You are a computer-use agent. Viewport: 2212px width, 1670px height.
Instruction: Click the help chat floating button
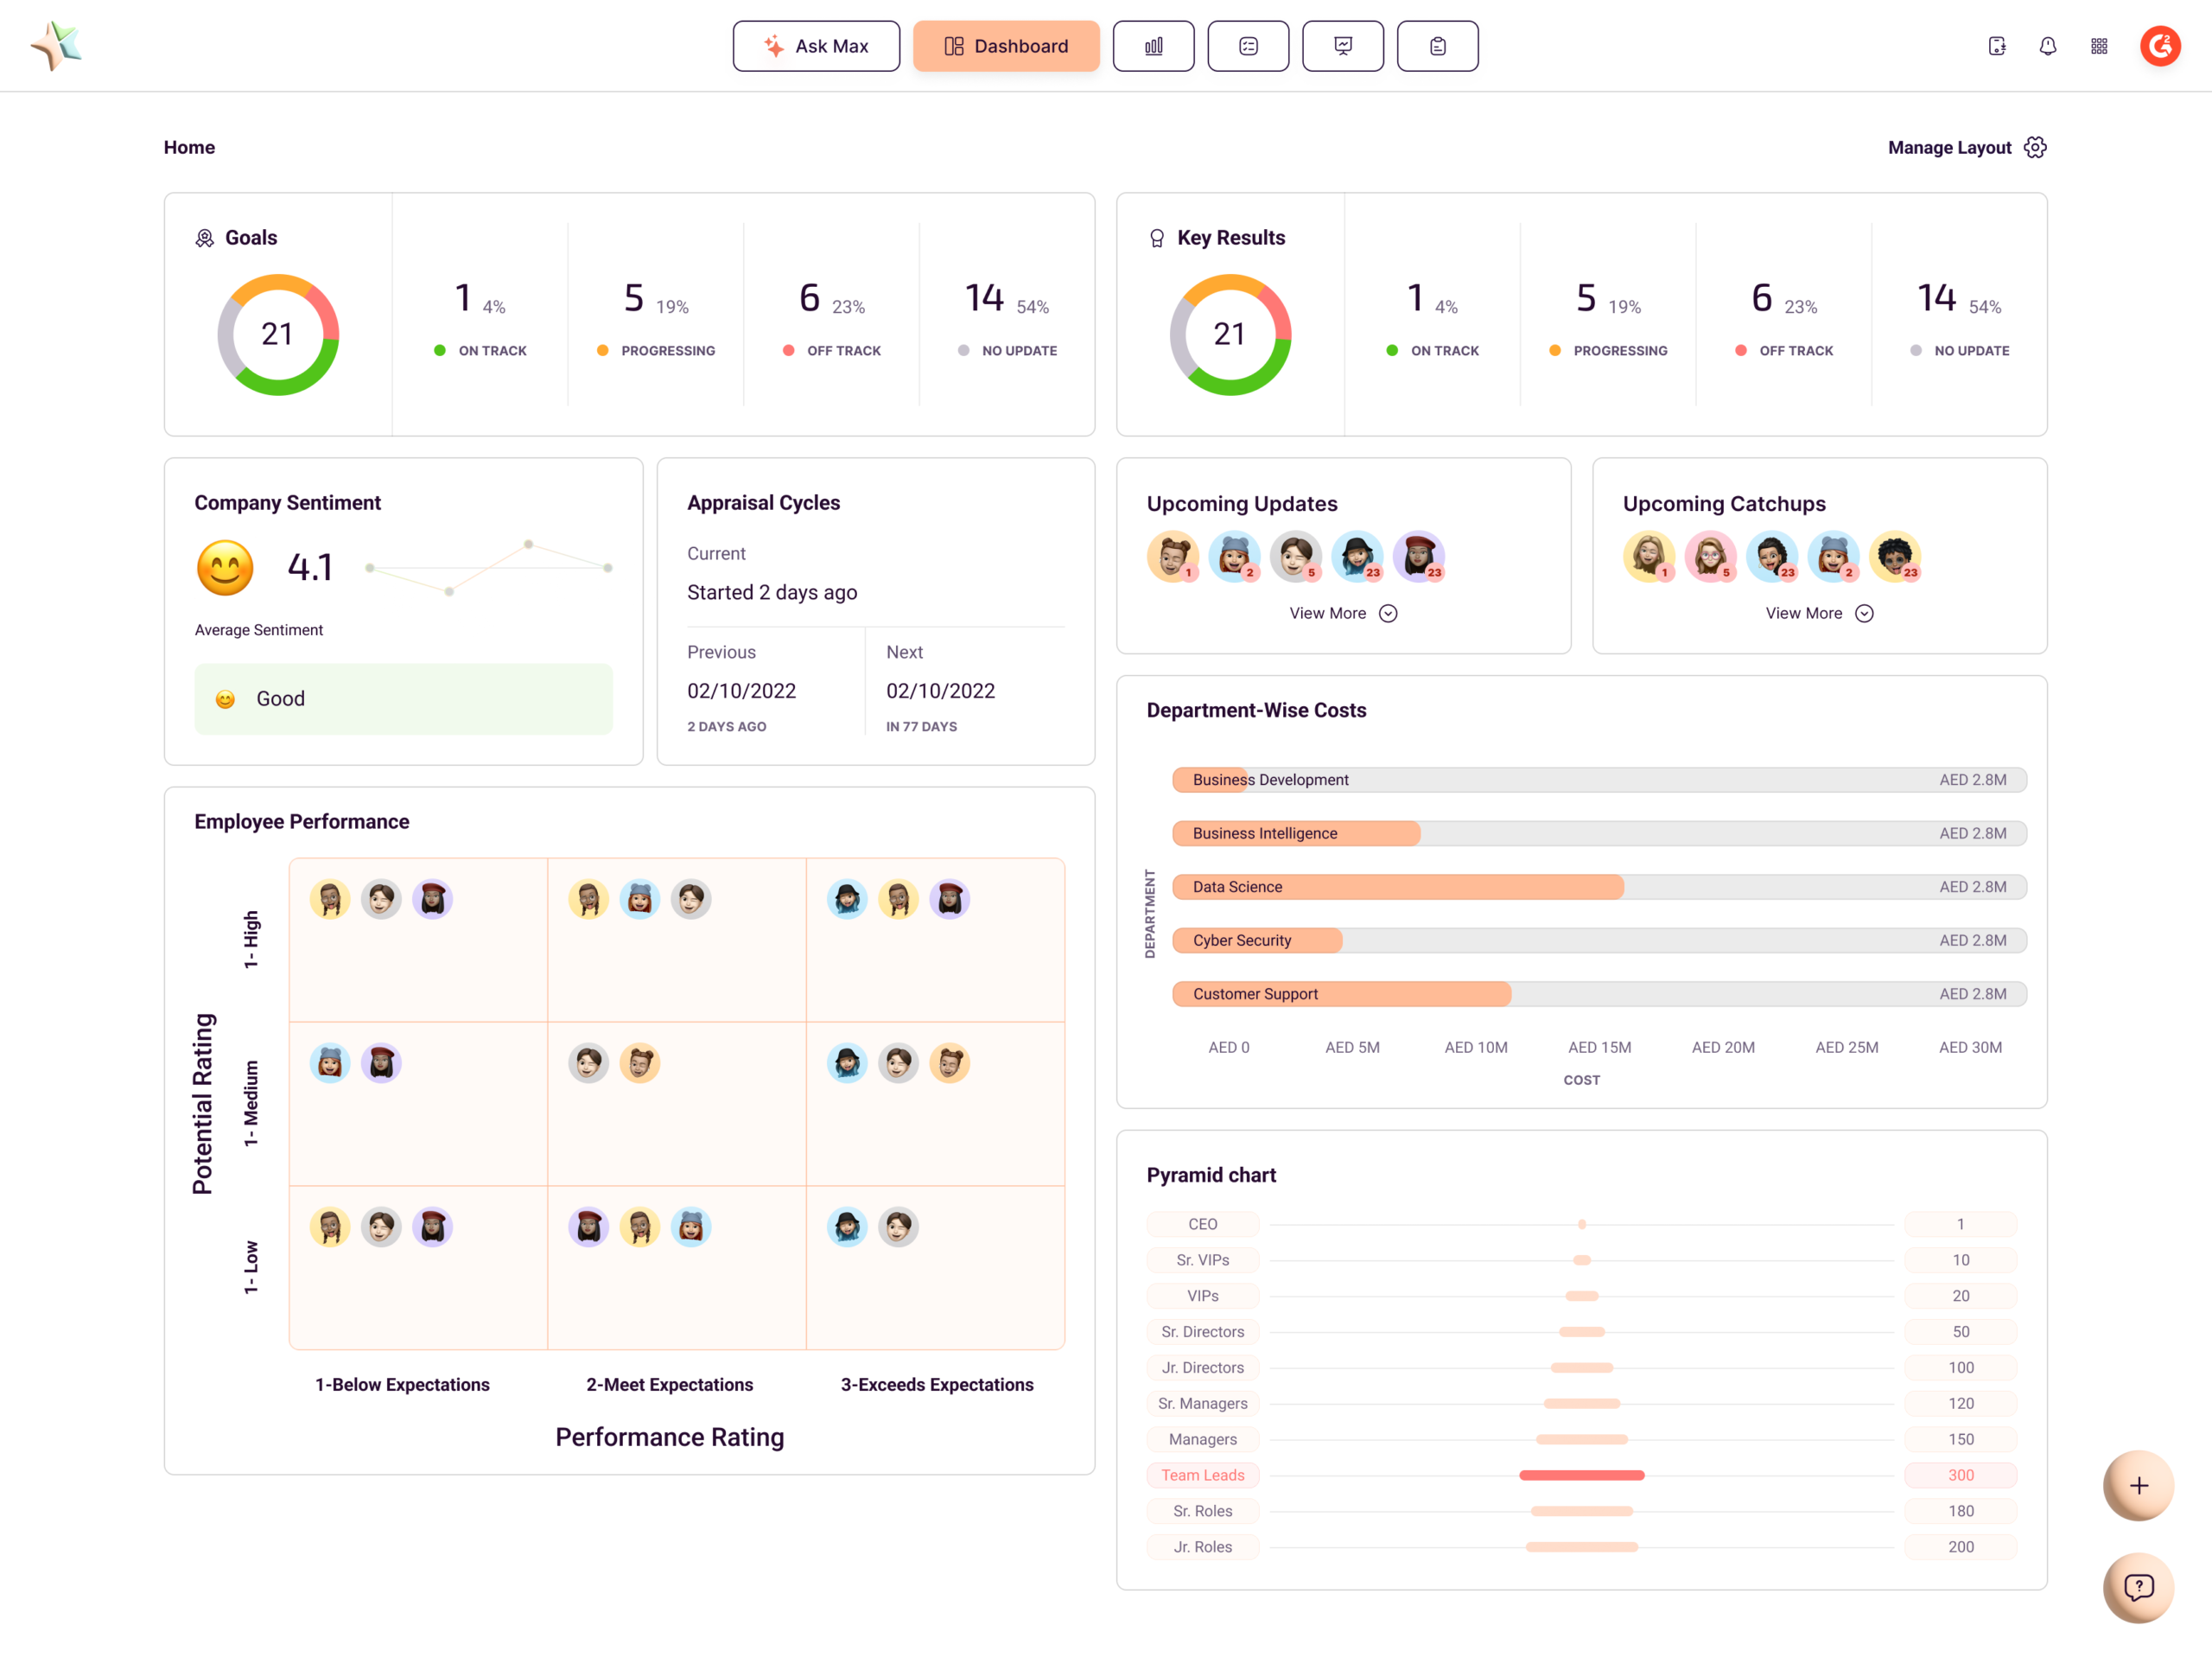(x=2138, y=1587)
